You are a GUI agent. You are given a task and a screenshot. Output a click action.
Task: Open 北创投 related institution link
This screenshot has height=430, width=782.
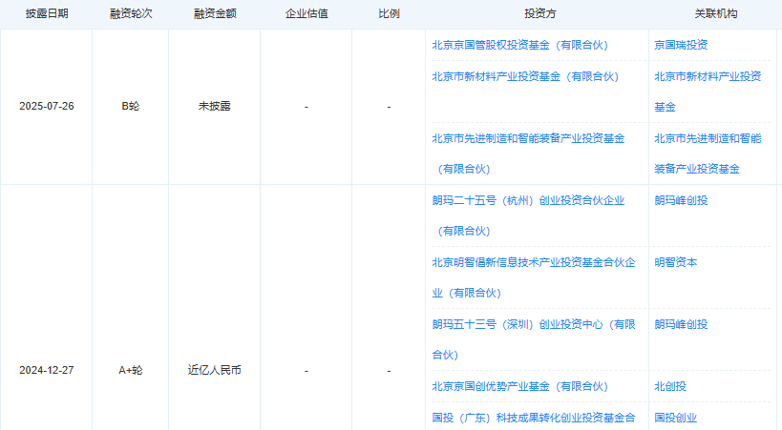(x=670, y=387)
